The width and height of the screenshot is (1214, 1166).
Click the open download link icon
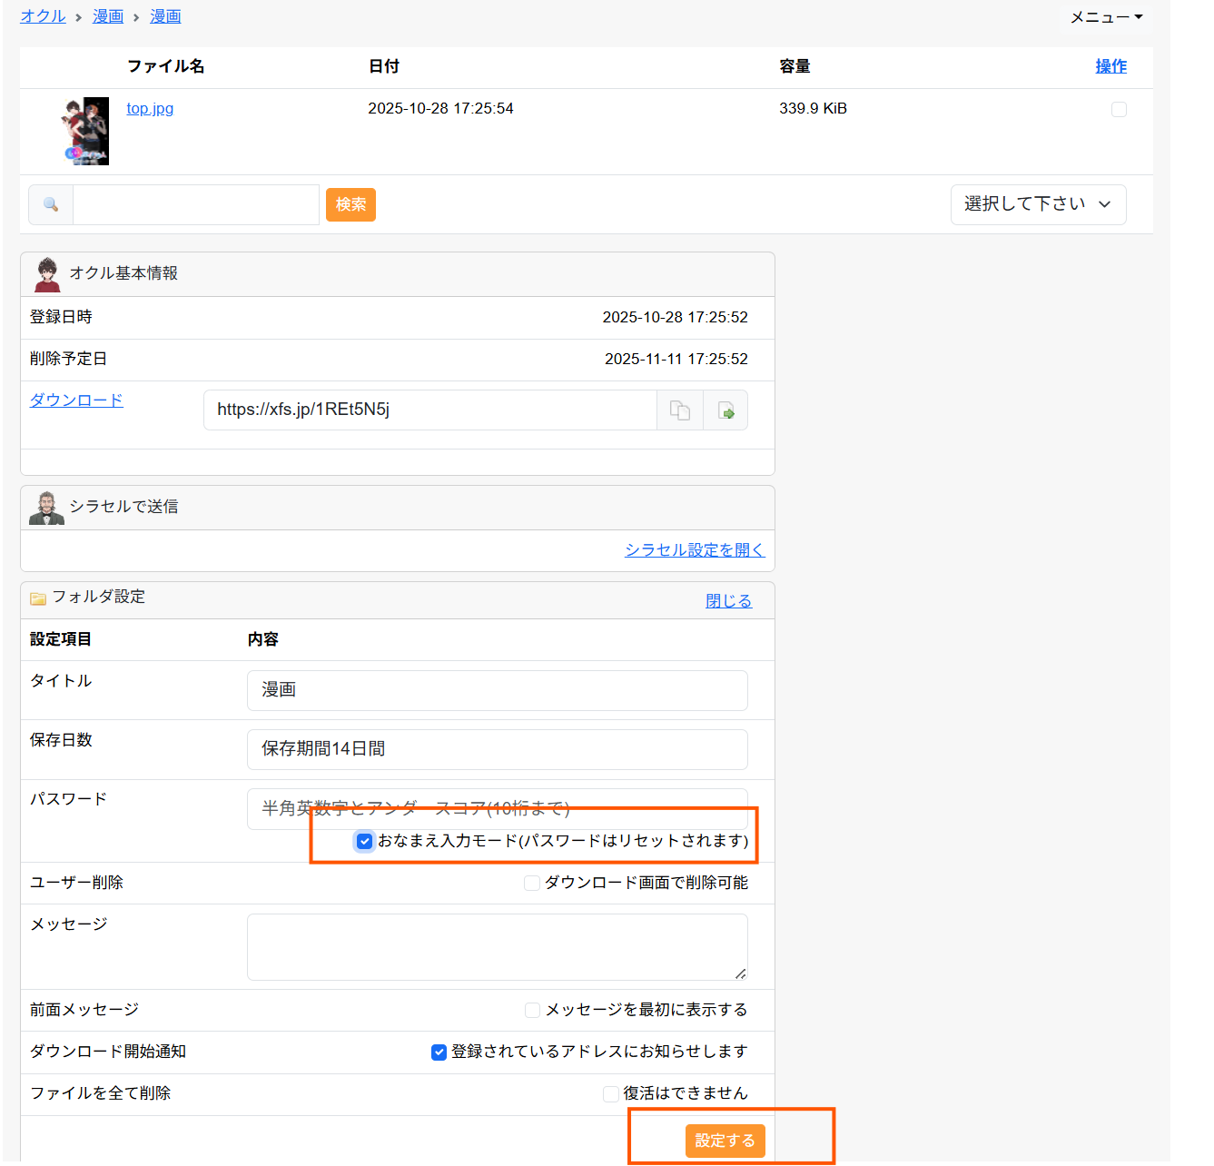pyautogui.click(x=726, y=410)
